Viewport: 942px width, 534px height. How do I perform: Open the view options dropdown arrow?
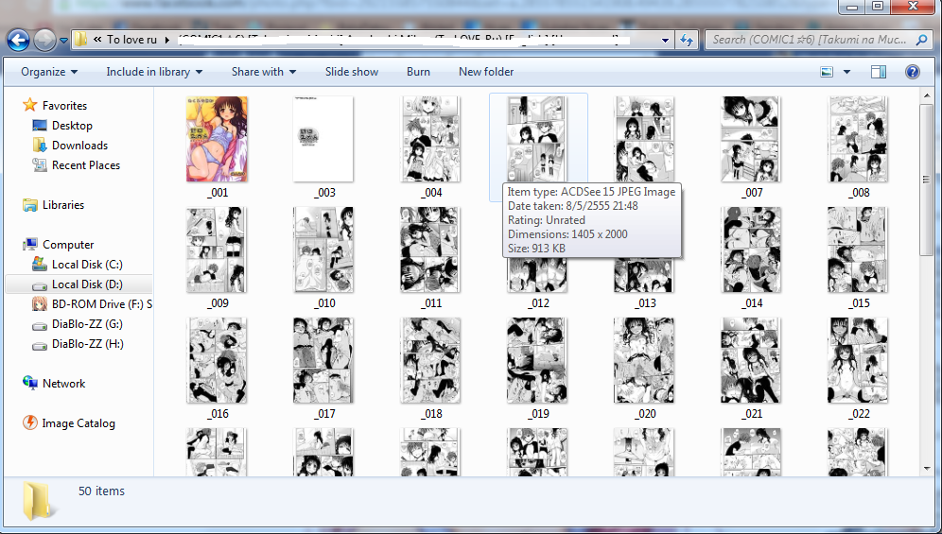(x=846, y=72)
